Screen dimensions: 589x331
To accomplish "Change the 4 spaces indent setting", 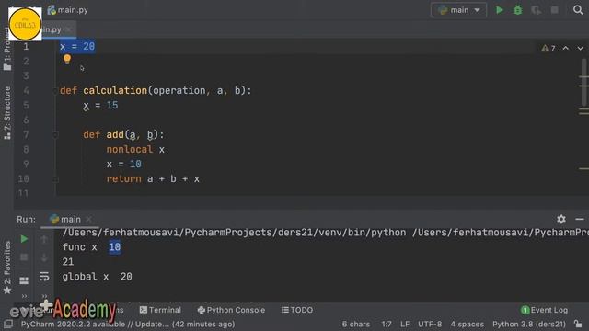I will (x=467, y=325).
